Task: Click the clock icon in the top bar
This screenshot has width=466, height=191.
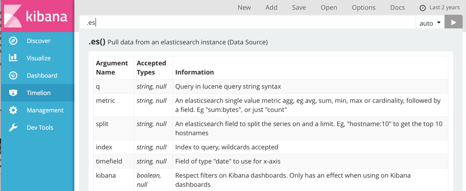Action: pos(422,8)
